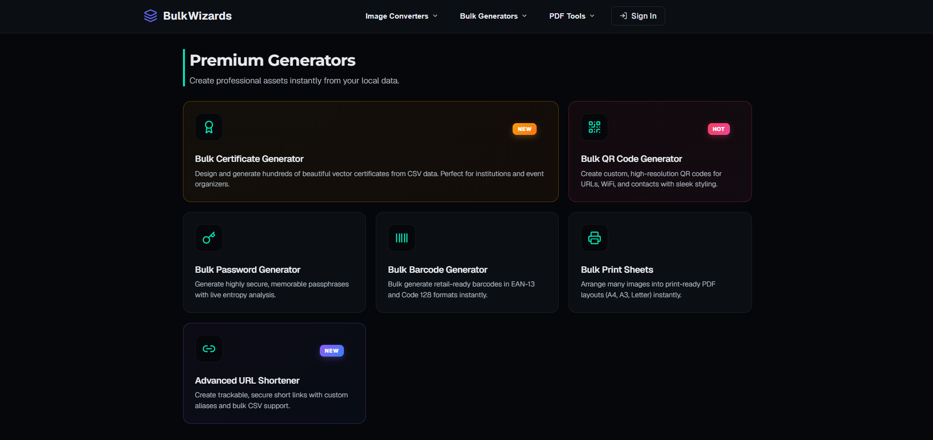Click the certificate card description about CSV data
This screenshot has height=440, width=933.
coord(369,179)
